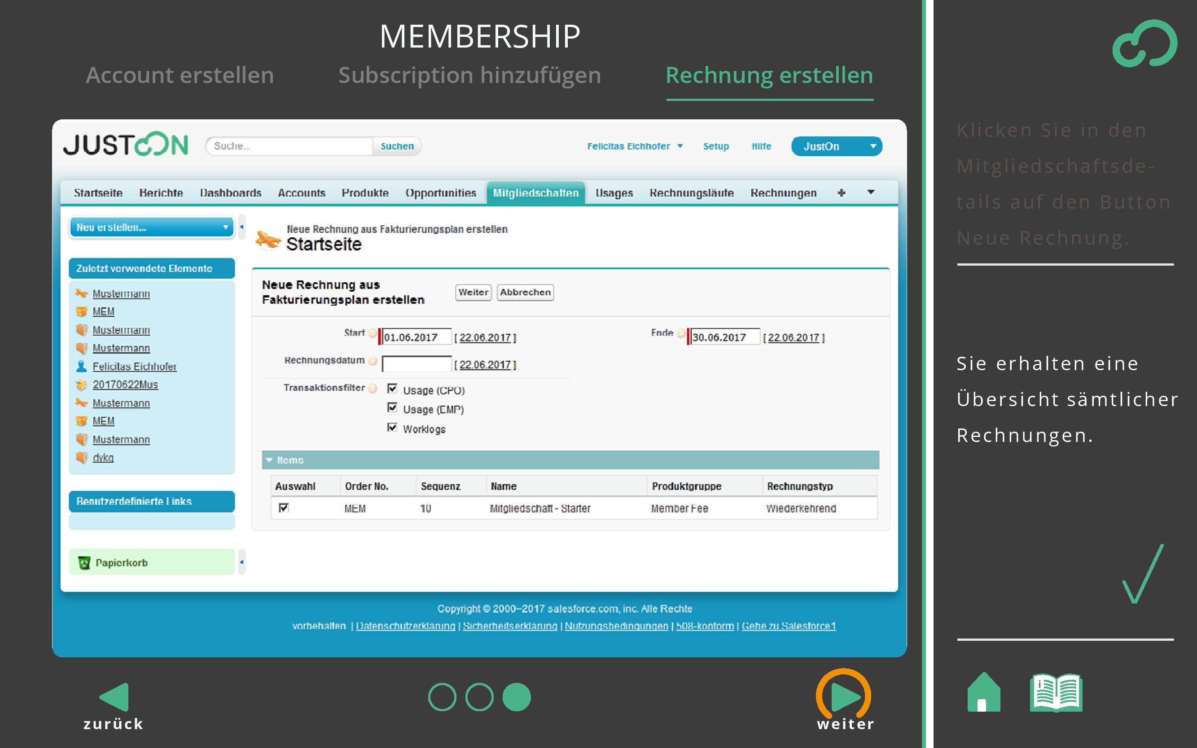The image size is (1197, 748).
Task: Open Papierkorb recycle bin
Action: 121,563
